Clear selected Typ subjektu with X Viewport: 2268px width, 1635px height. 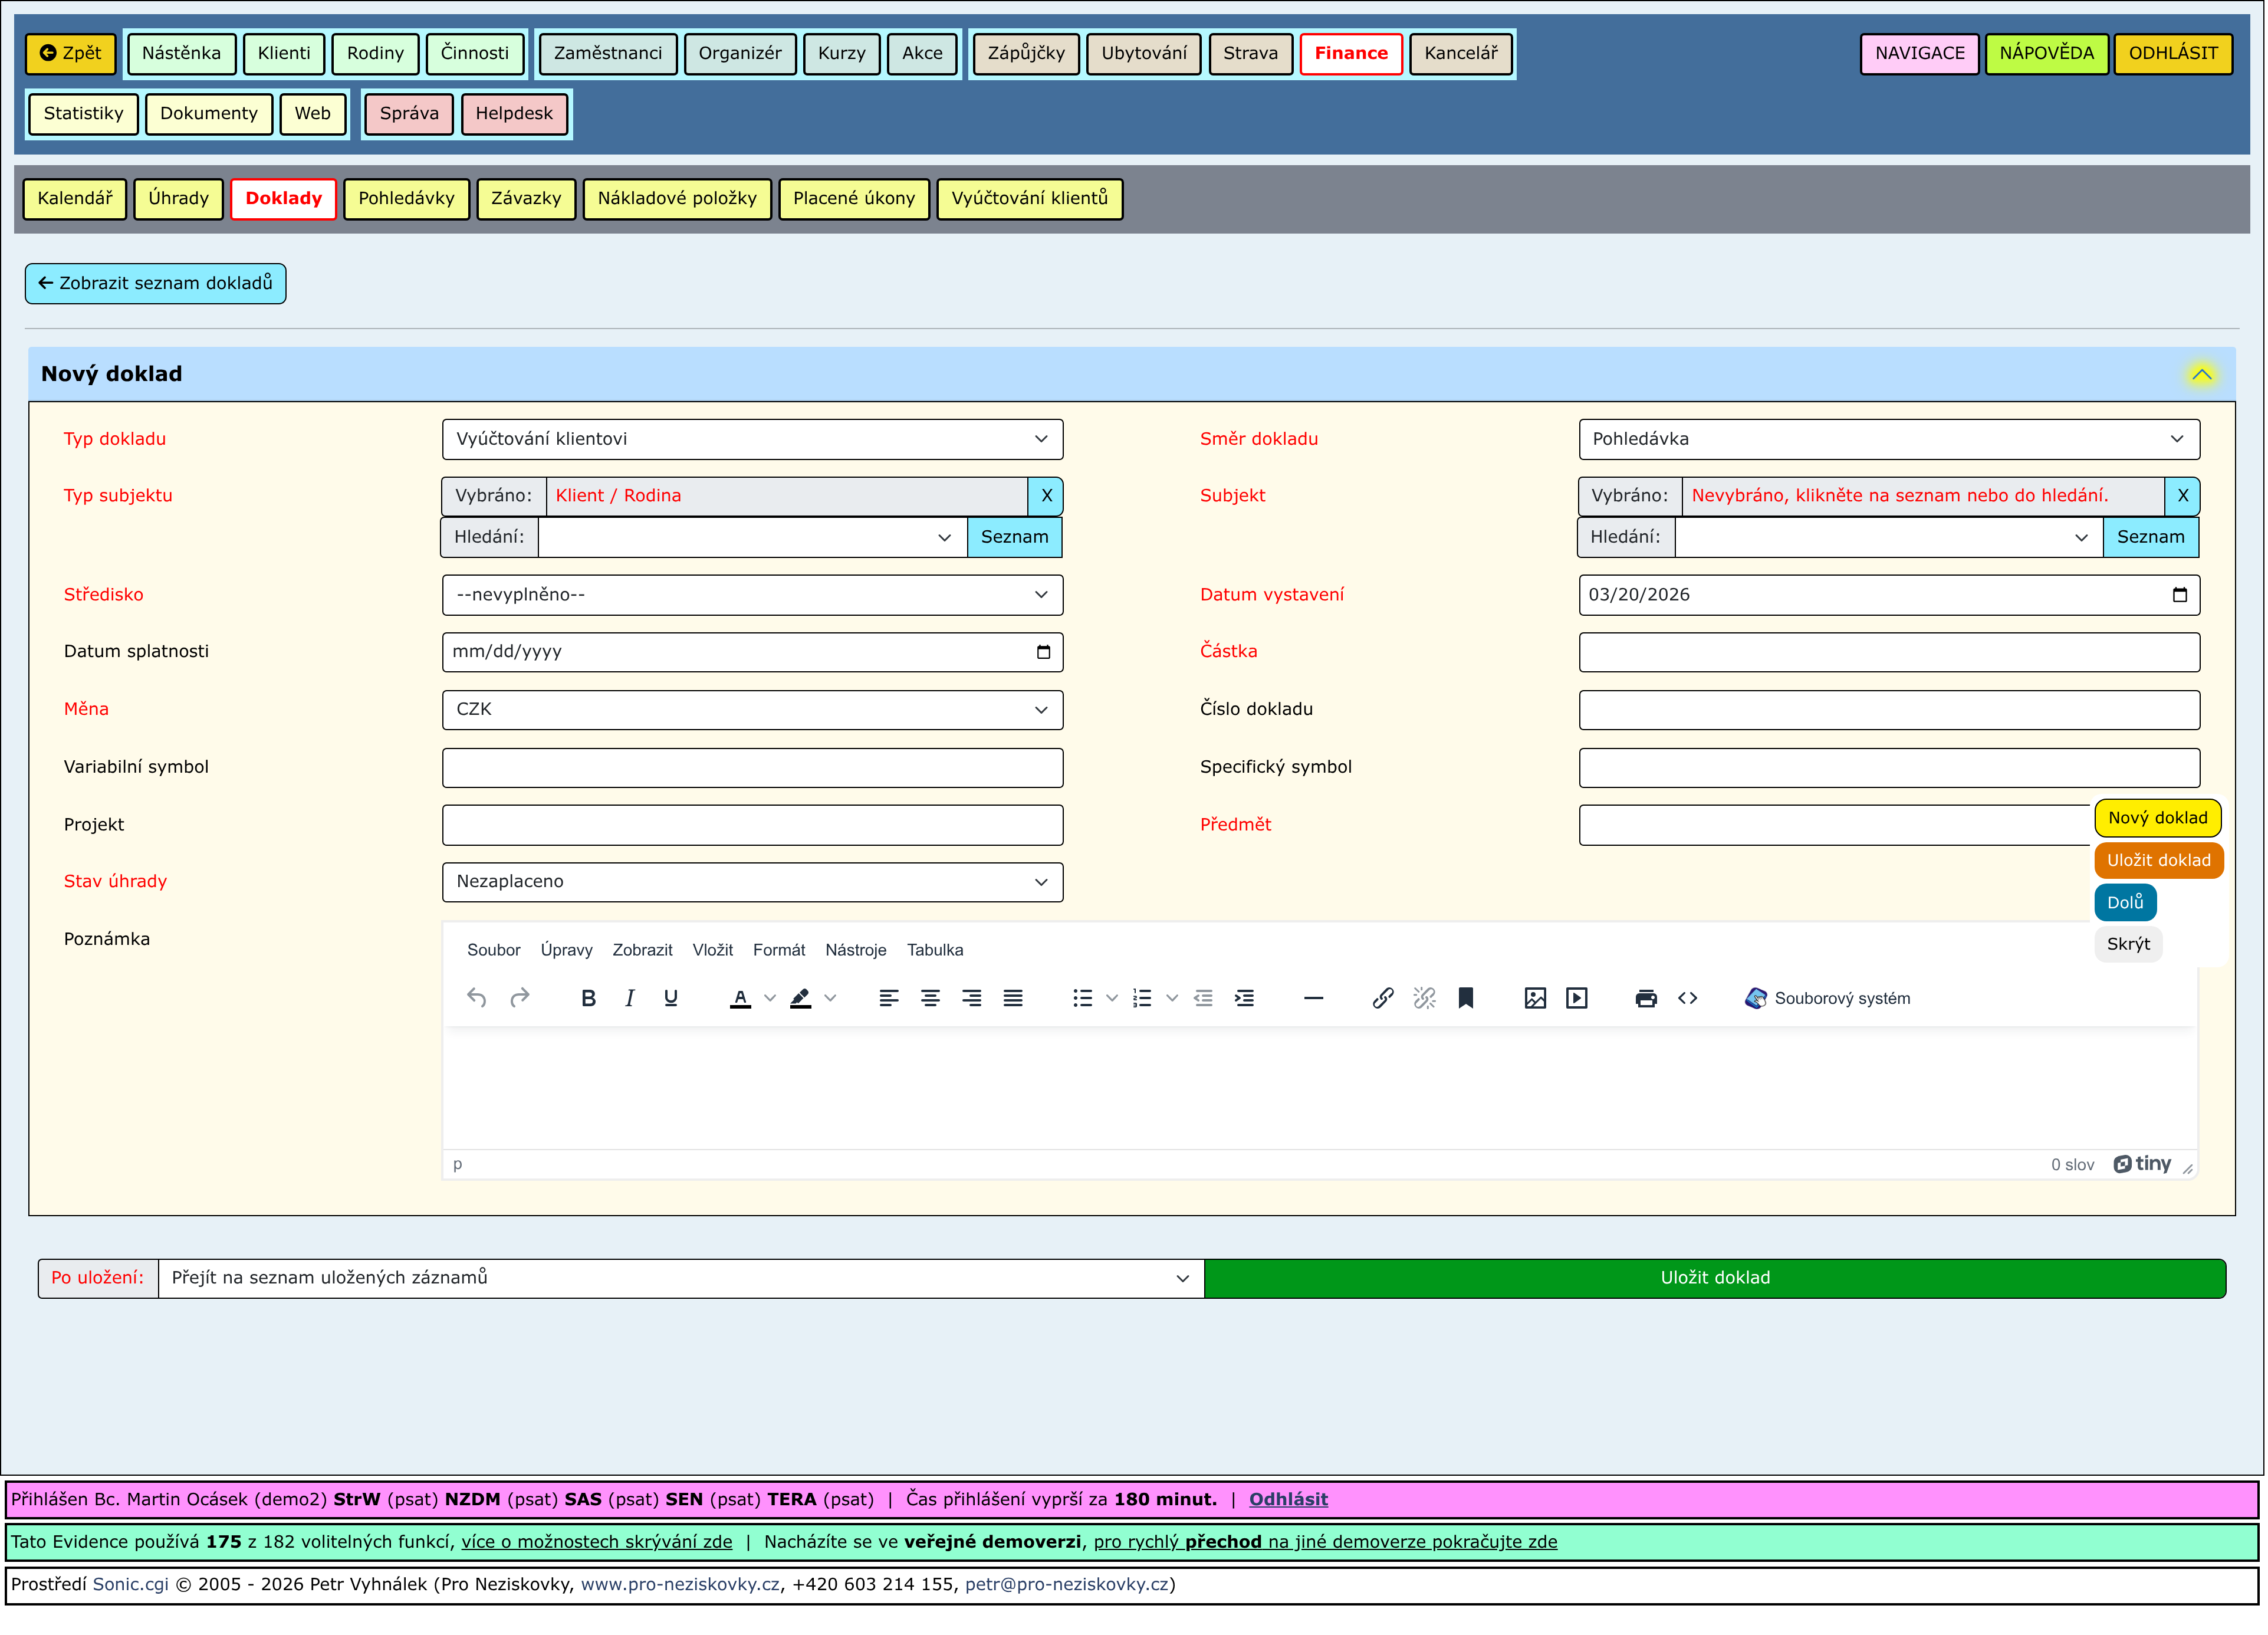(1046, 495)
